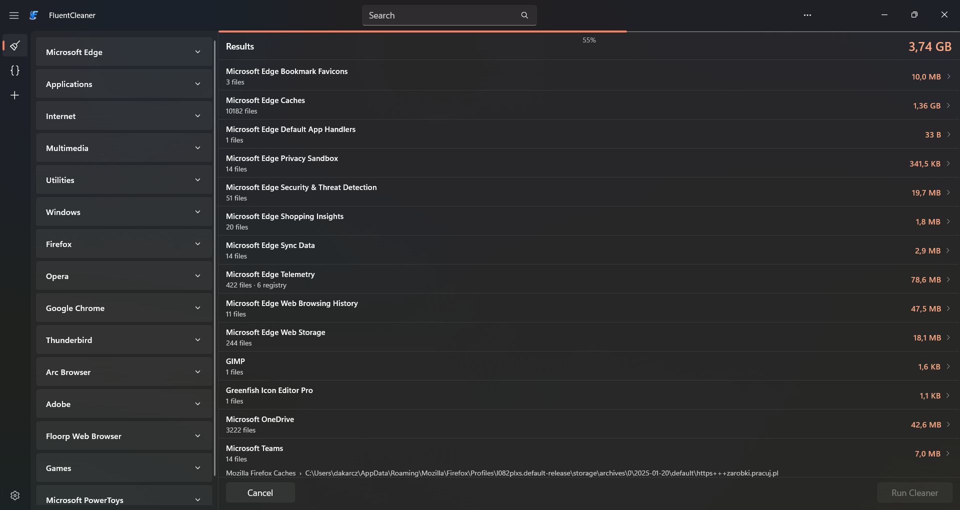
Task: Click the 3,74 GB total size
Action: point(929,46)
